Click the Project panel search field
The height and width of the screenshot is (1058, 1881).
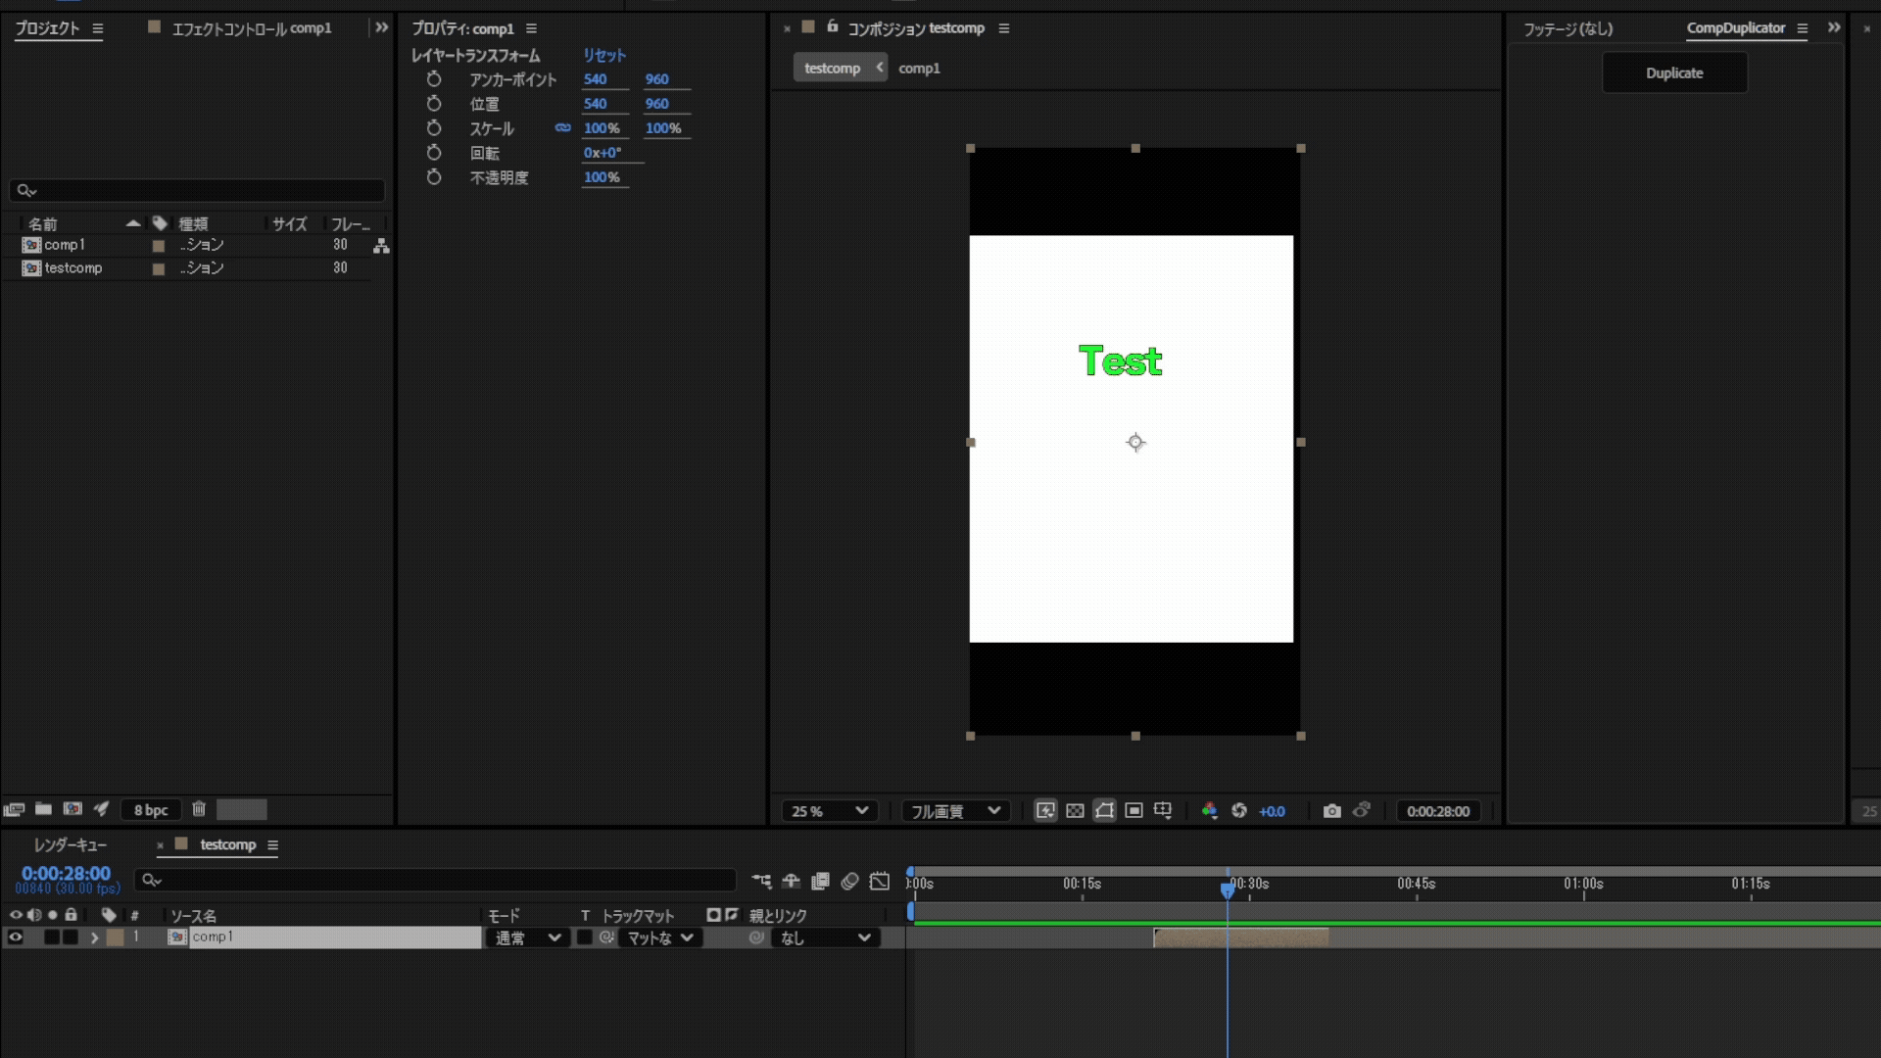pyautogui.click(x=196, y=191)
